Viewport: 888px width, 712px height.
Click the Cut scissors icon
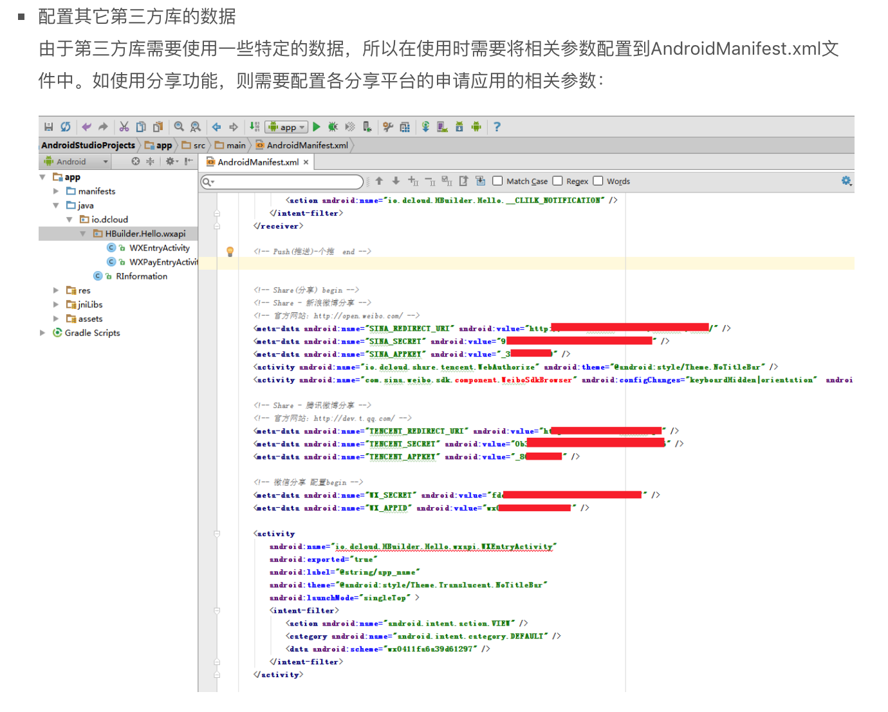click(124, 127)
